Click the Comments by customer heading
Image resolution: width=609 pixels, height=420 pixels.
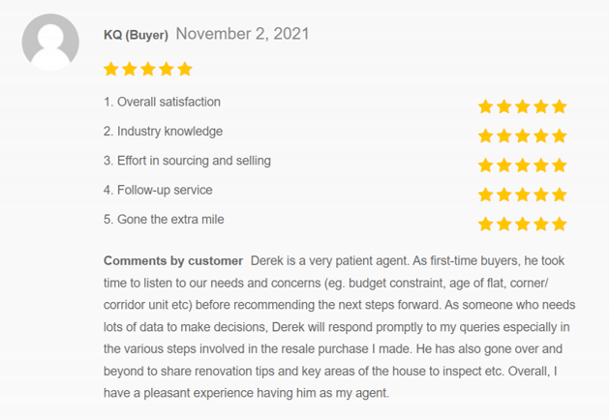tap(173, 261)
